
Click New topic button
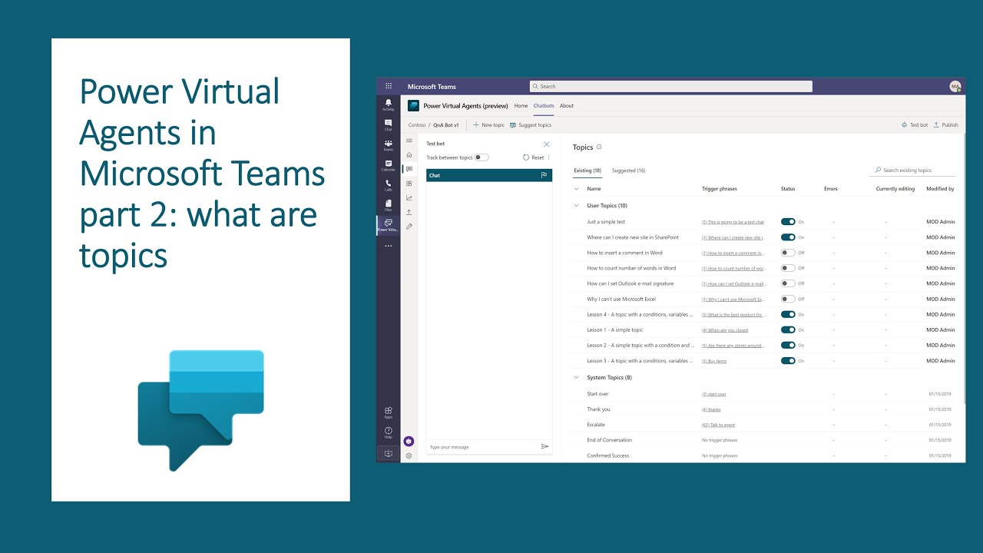488,125
